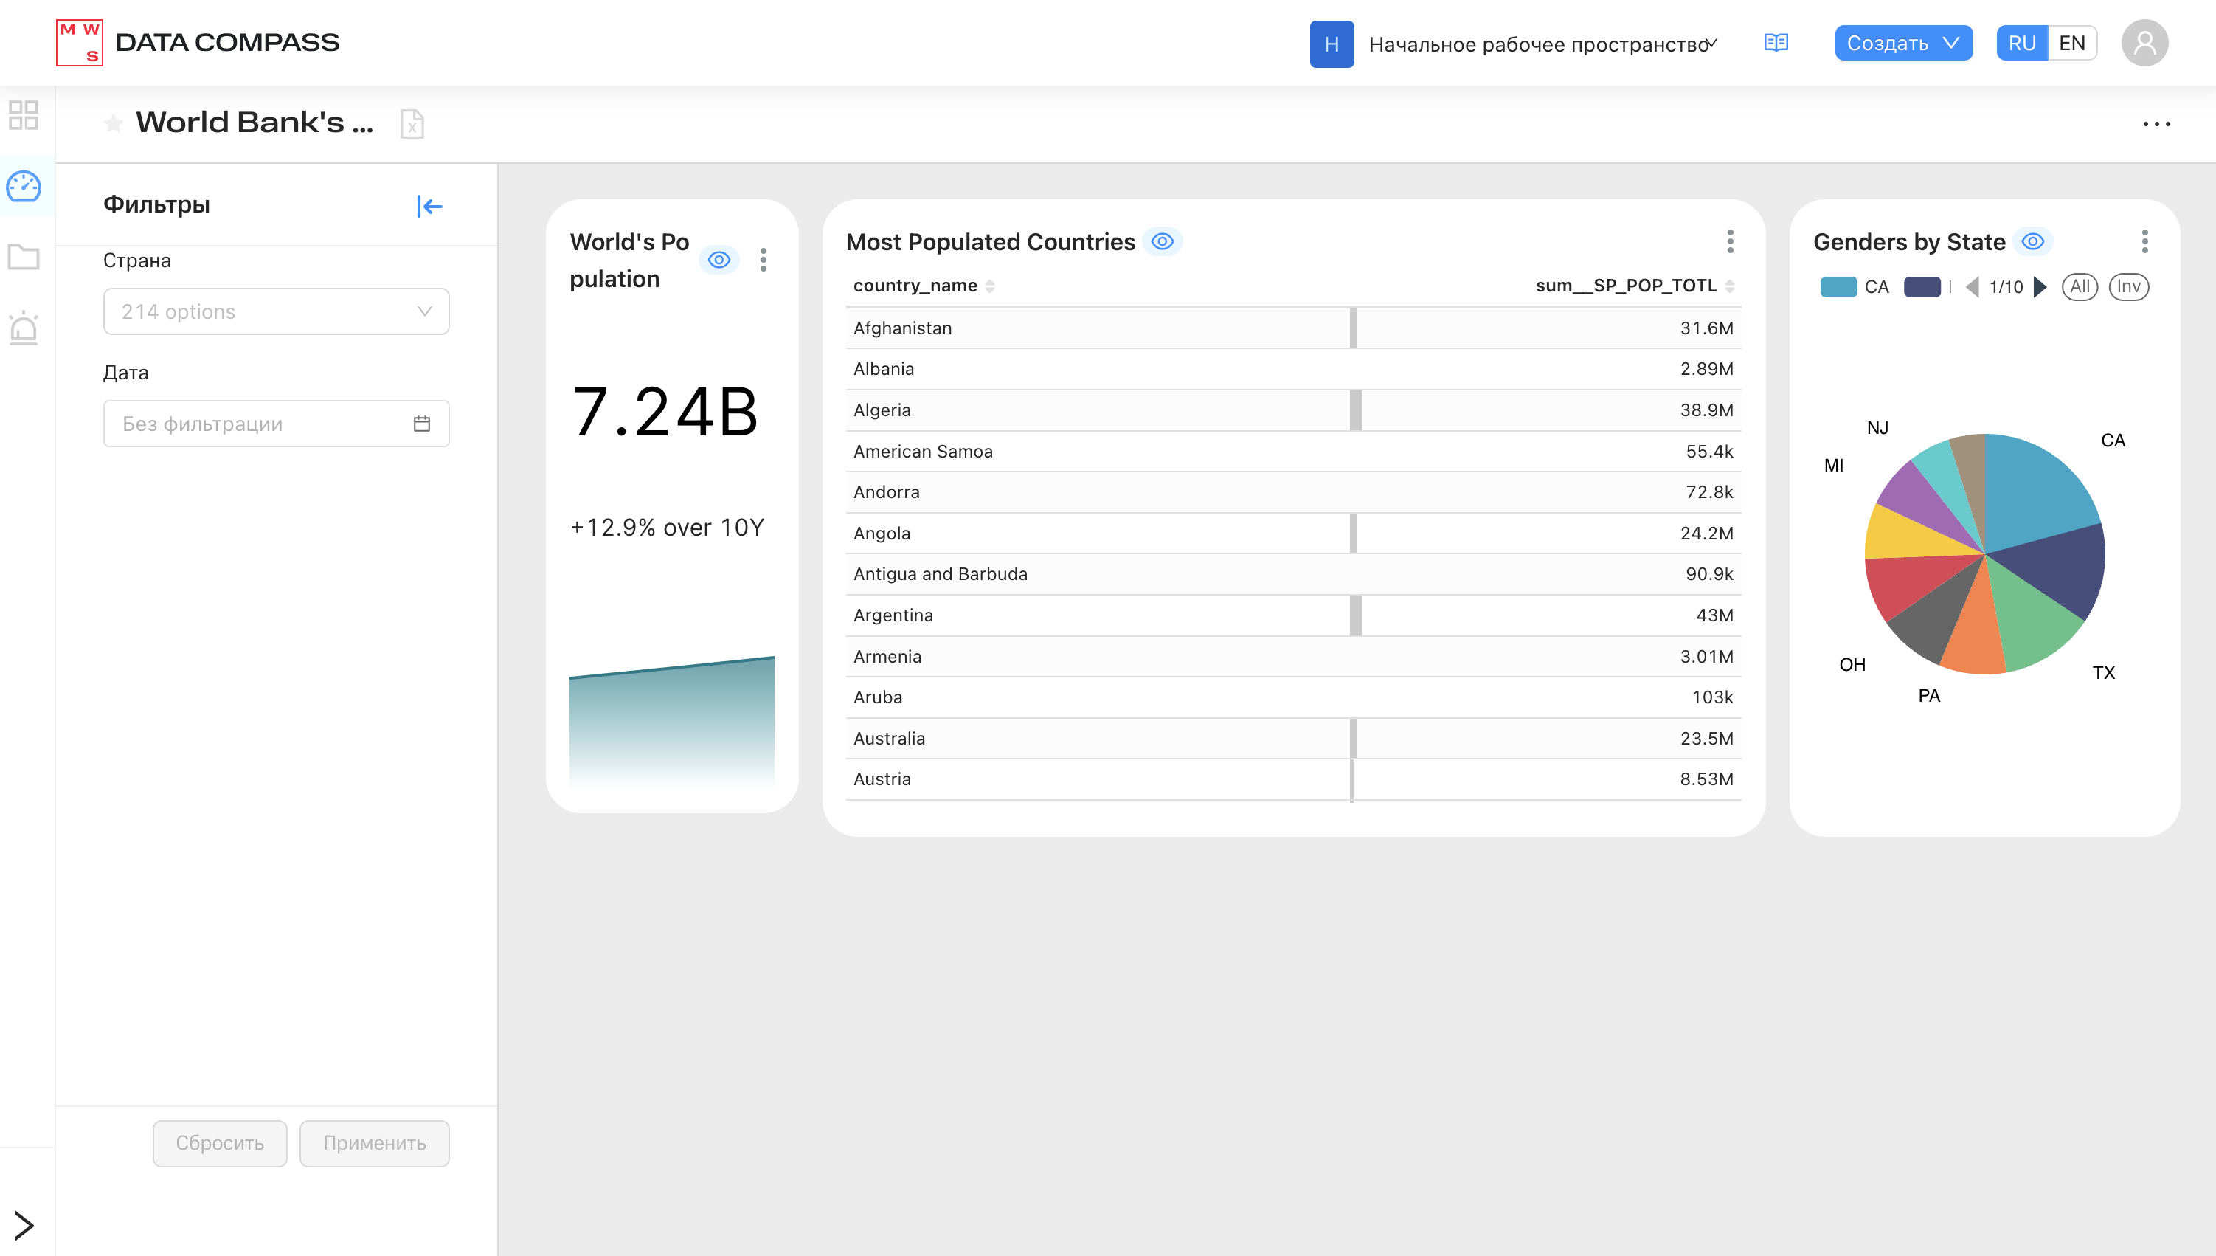The width and height of the screenshot is (2216, 1256).
Task: Toggle eye icon on World's Population card
Action: pyautogui.click(x=719, y=260)
